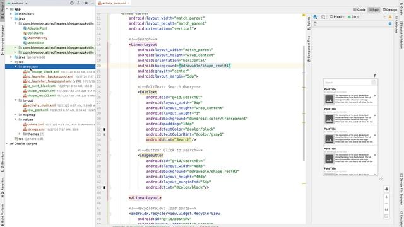Click black color gutter icon on line 32
The image size is (404, 227).
tap(104, 129)
